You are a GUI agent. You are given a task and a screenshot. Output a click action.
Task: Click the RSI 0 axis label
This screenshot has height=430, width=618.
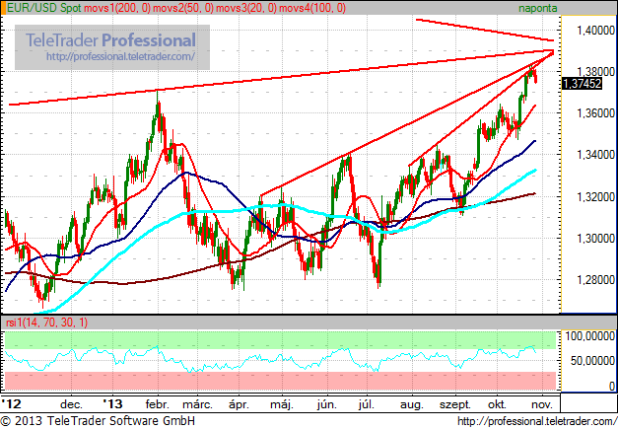click(x=612, y=386)
